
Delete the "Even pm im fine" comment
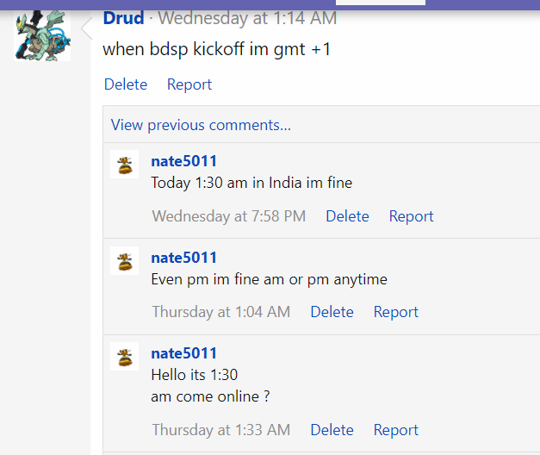(332, 312)
